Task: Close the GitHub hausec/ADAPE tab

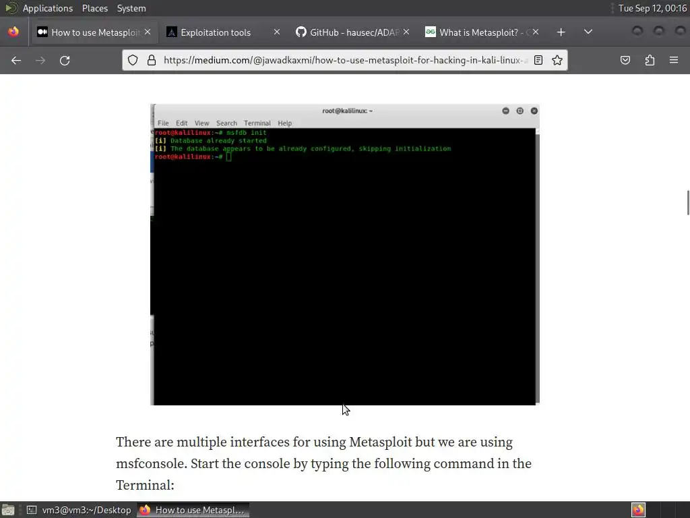Action: (x=406, y=32)
